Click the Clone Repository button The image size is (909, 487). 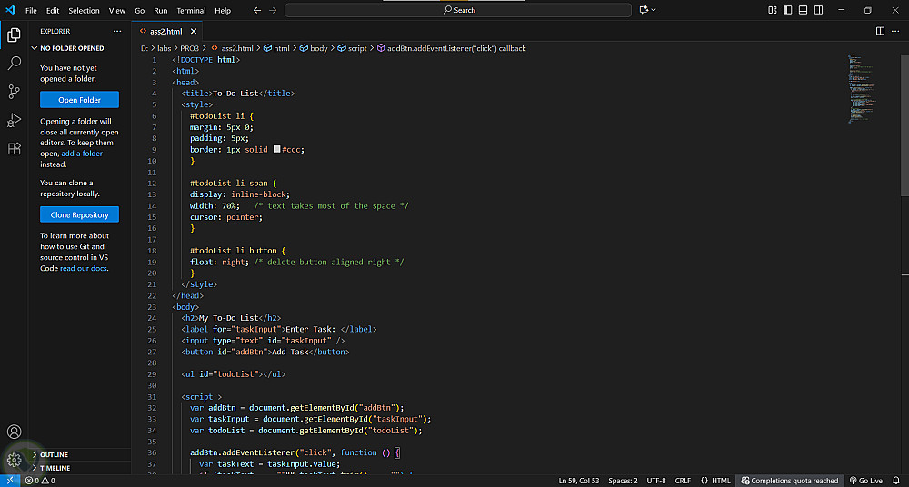click(x=79, y=215)
